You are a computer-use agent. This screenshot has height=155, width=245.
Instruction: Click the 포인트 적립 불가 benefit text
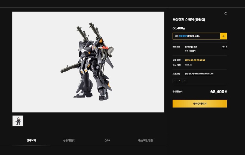[x=191, y=47]
